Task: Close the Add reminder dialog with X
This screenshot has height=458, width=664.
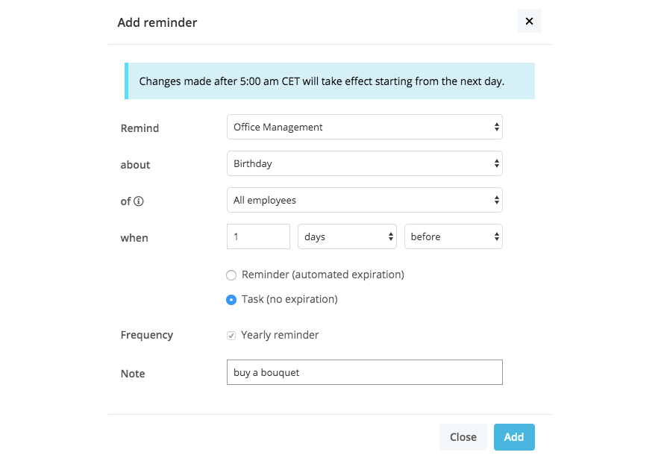Action: coord(529,22)
